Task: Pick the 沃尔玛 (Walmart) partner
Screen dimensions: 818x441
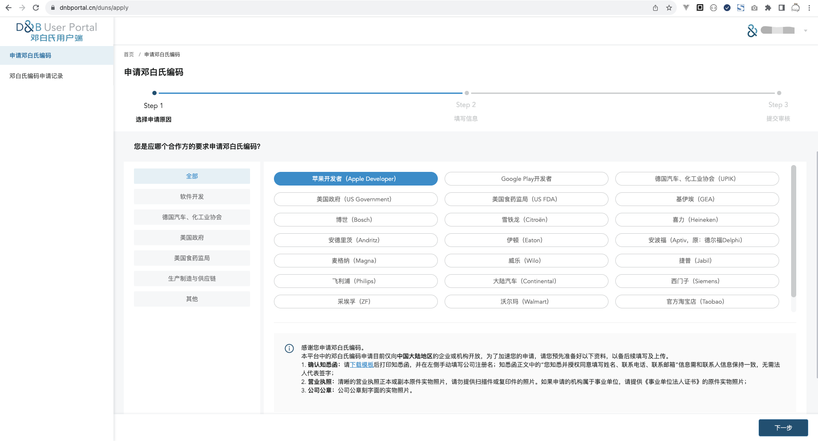Action: (527, 302)
